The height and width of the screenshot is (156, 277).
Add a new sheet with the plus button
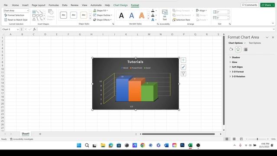(40, 134)
